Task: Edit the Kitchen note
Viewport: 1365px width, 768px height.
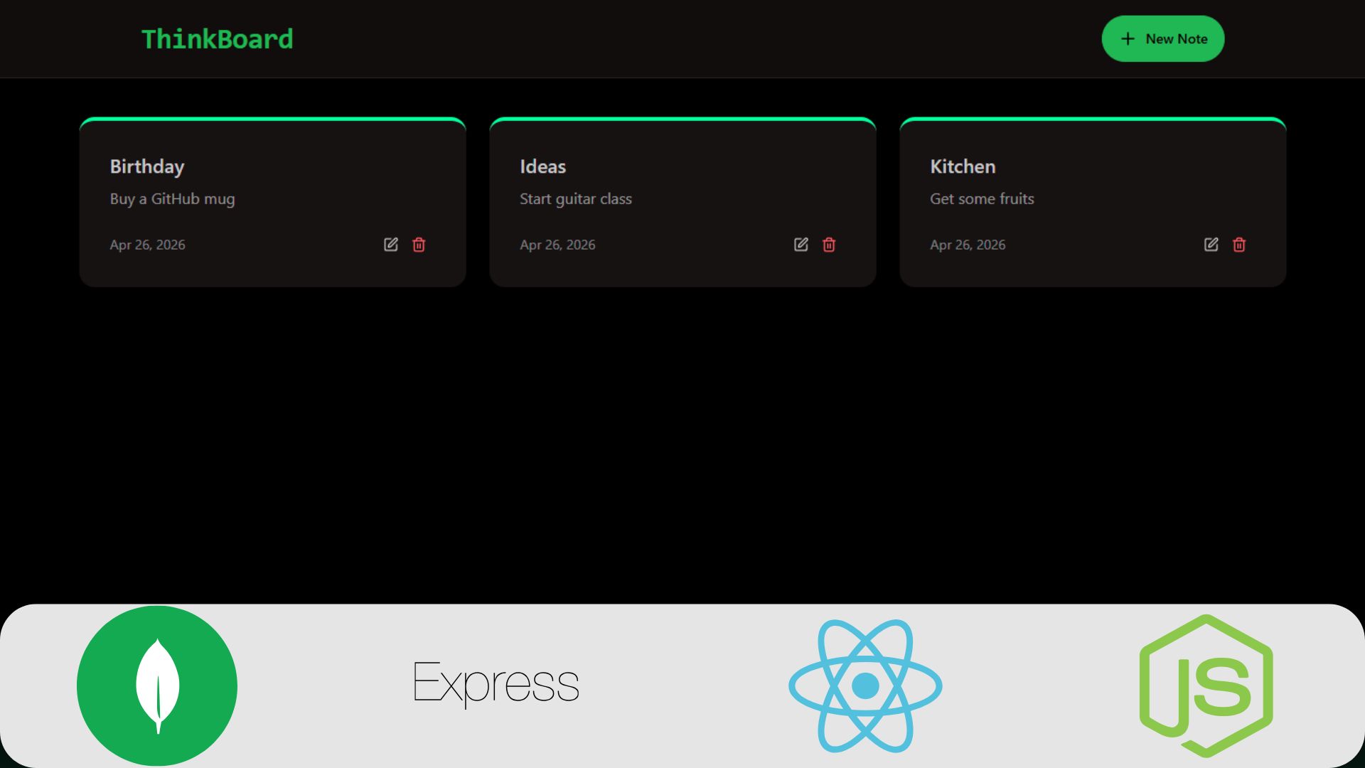Action: 1211,245
